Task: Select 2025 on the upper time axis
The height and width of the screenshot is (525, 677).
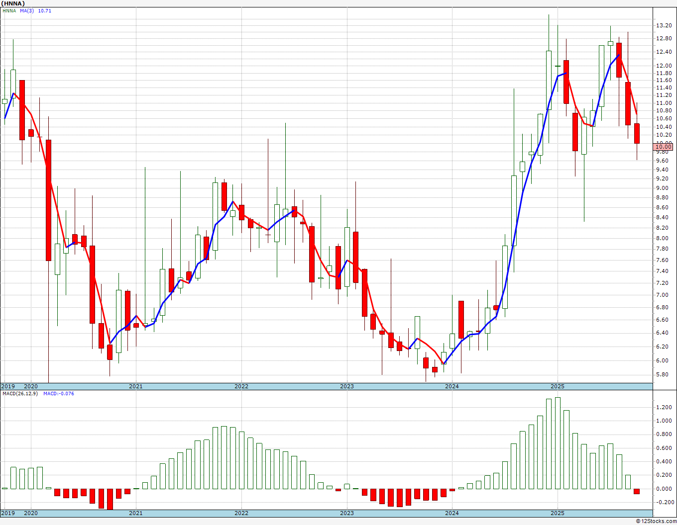Action: pos(557,386)
